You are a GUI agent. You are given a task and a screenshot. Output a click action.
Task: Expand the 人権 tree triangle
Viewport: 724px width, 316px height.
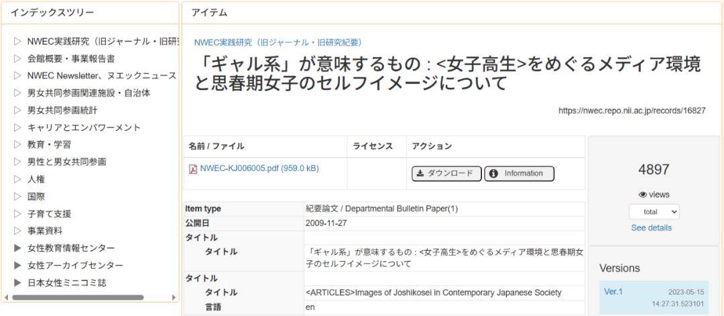click(x=17, y=179)
